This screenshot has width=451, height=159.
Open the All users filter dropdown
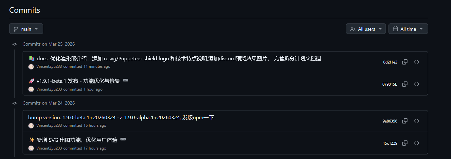366,29
